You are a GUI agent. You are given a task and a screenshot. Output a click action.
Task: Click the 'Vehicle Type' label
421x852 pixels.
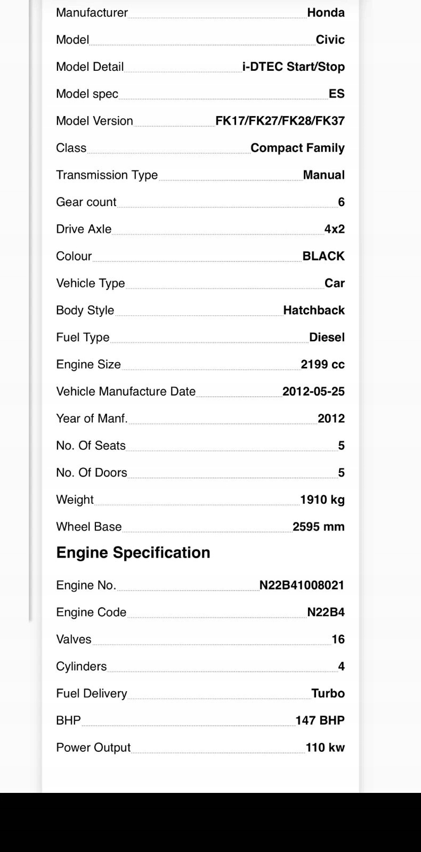coord(90,283)
